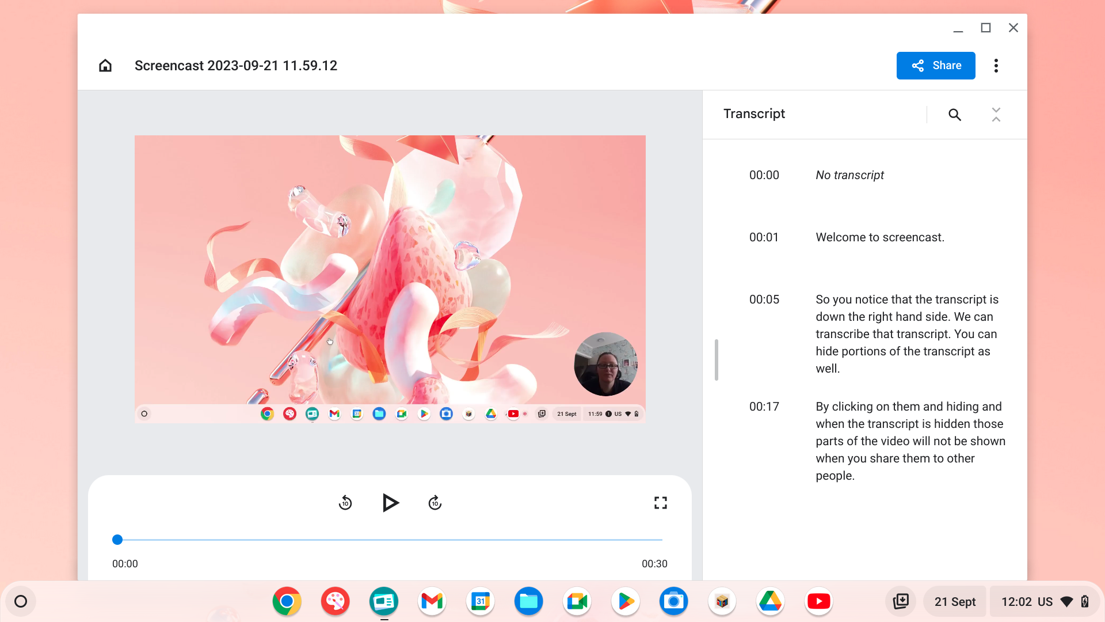This screenshot has width=1105, height=622.
Task: Open Google Drive from the shelf
Action: click(770, 601)
